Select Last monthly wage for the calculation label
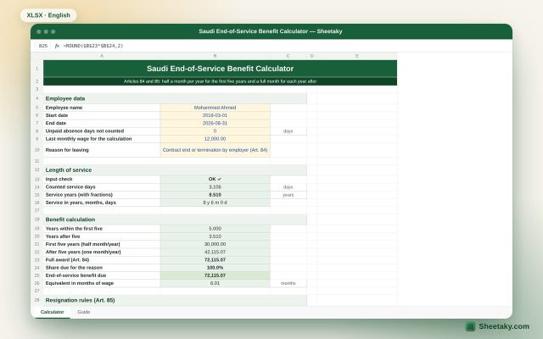 point(102,139)
